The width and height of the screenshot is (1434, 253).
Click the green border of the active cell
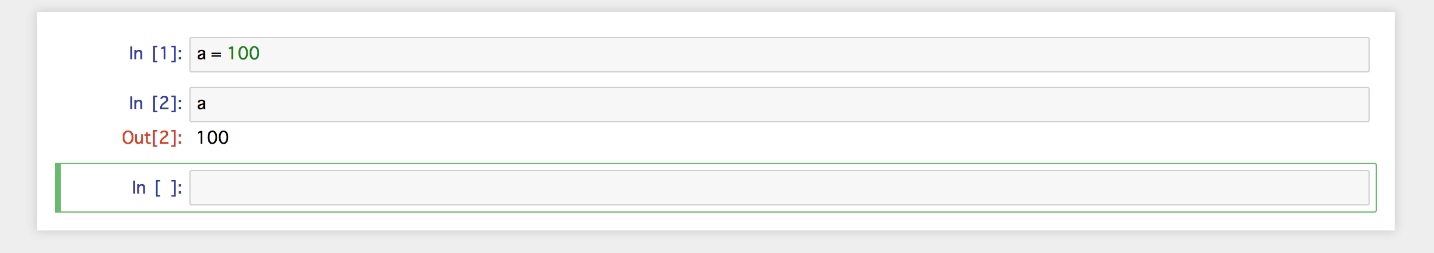pos(718,163)
